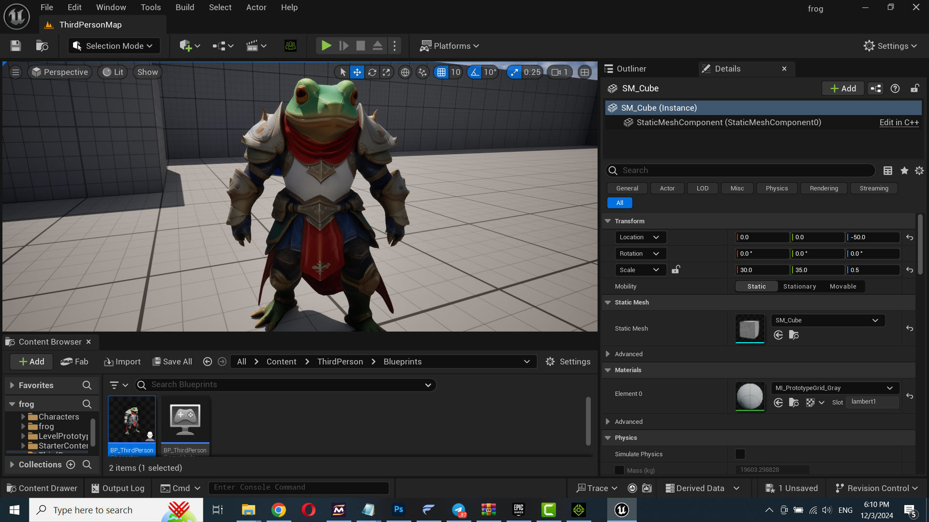The image size is (929, 522).
Task: Open the Blueprints toolbar icon menu
Action: tap(223, 46)
